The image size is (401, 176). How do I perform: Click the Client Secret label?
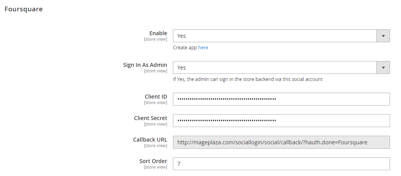(151, 118)
